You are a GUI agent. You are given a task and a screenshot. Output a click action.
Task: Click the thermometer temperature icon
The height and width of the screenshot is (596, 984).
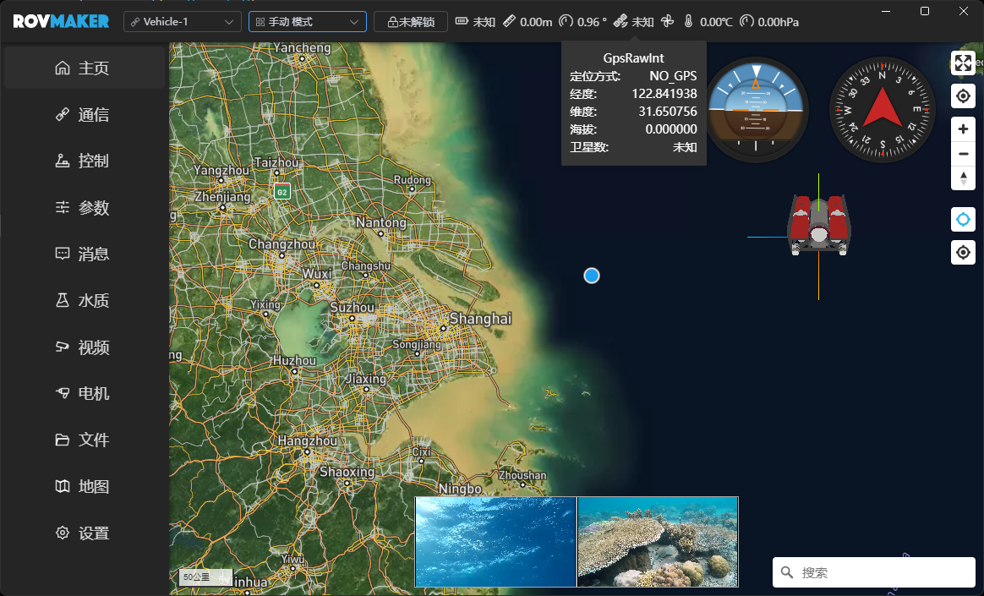coord(688,22)
